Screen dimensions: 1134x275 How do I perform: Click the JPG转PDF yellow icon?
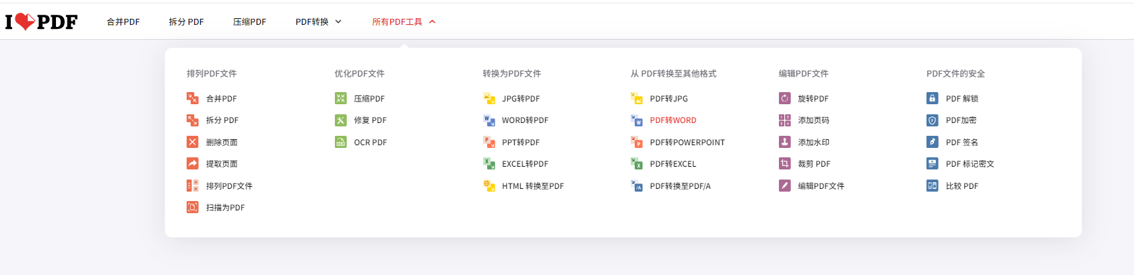click(x=489, y=98)
